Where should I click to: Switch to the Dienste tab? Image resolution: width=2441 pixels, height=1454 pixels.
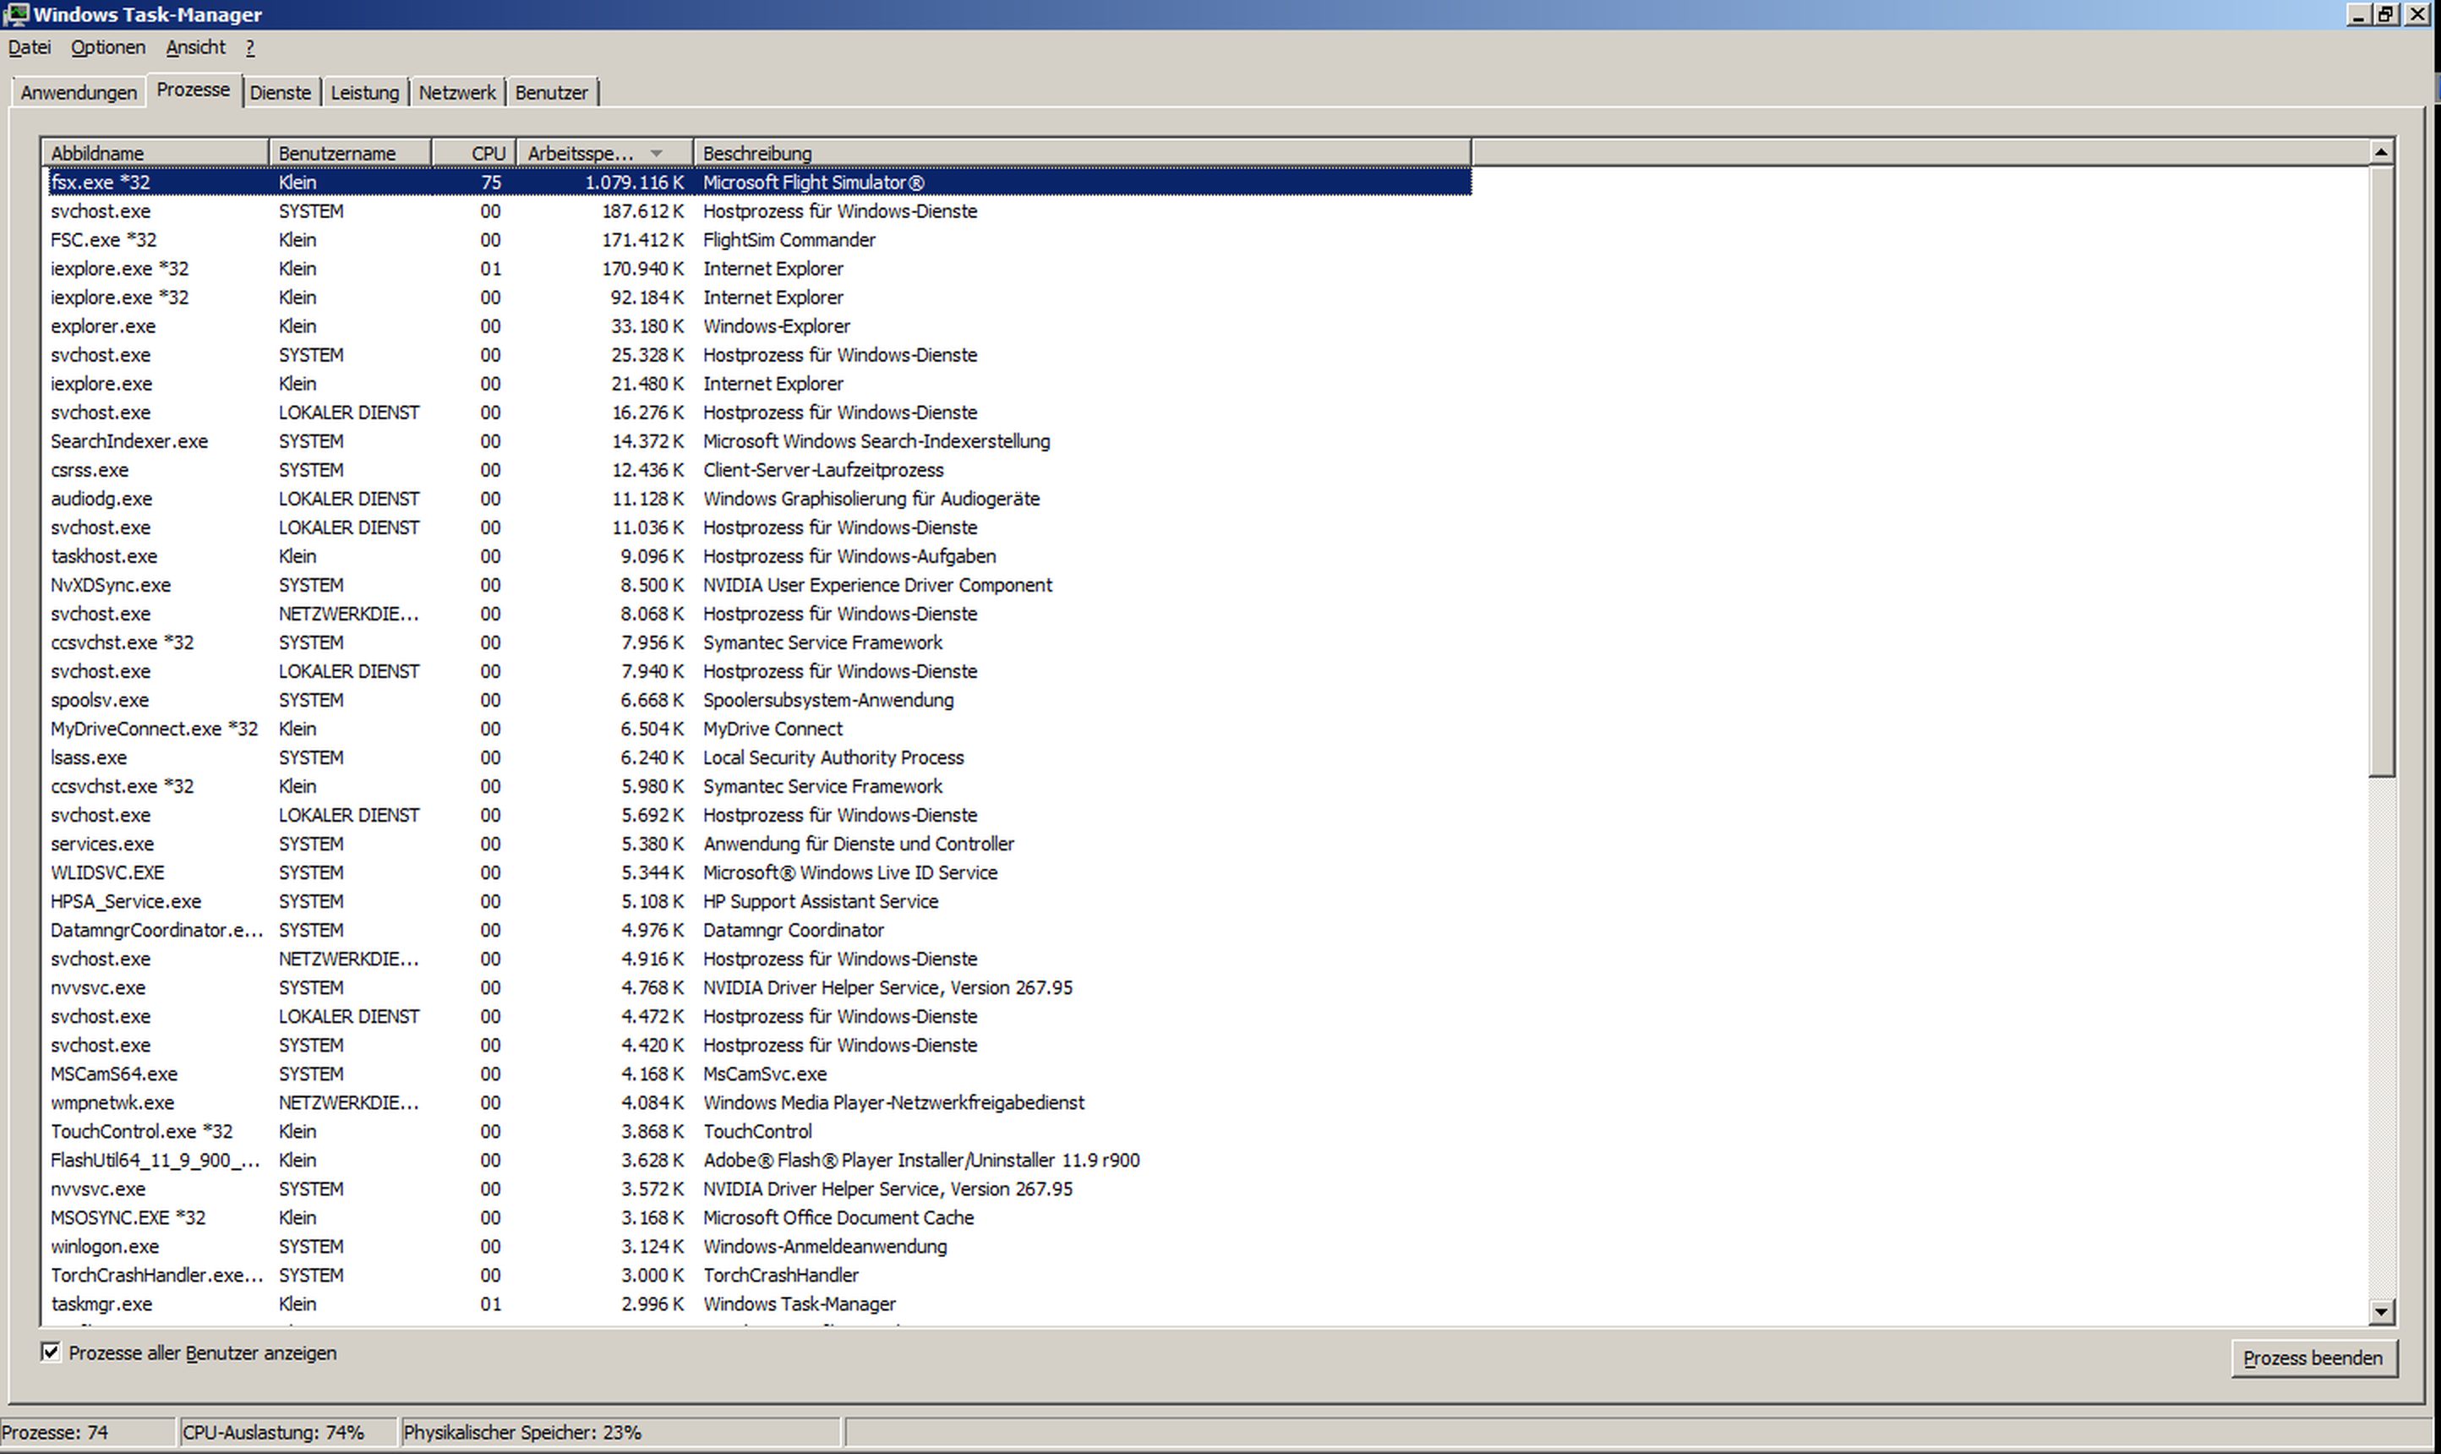(x=280, y=92)
